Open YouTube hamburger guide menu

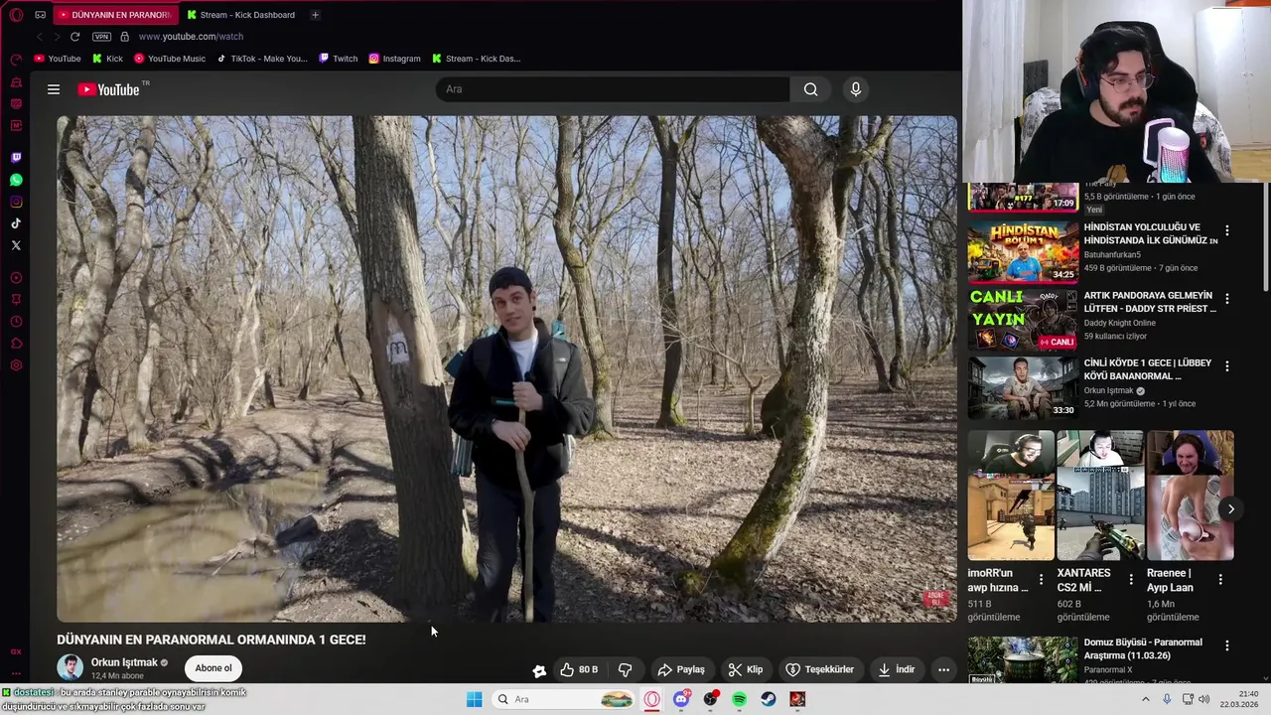click(54, 89)
